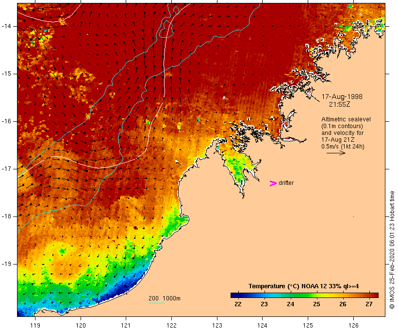This screenshot has height=330, width=398.
Task: Click the 17-Aug 21Z velocity date text
Action: tap(338, 140)
